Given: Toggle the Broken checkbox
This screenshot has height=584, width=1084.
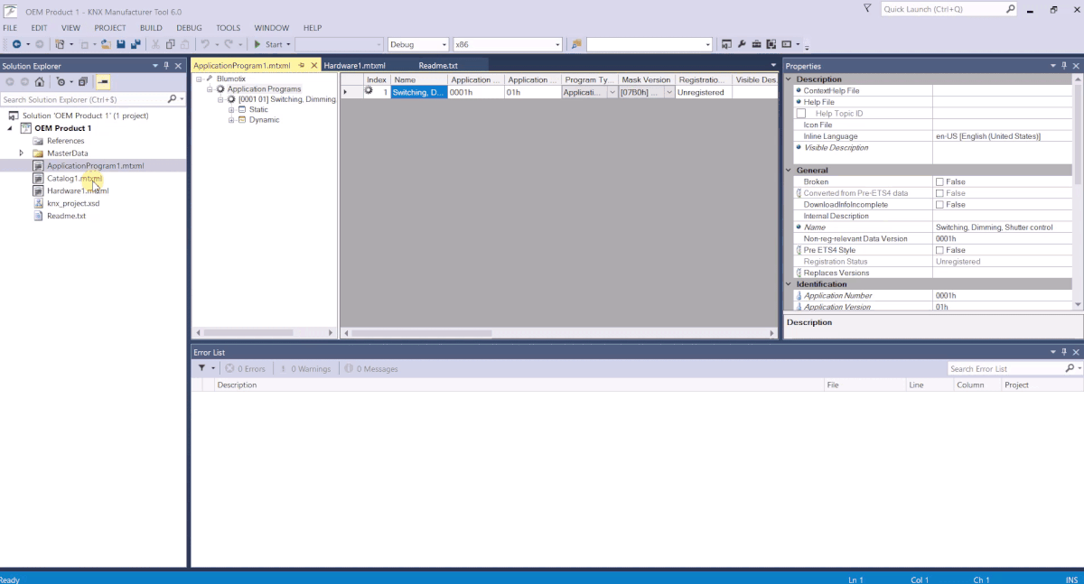Looking at the screenshot, I should pyautogui.click(x=939, y=181).
